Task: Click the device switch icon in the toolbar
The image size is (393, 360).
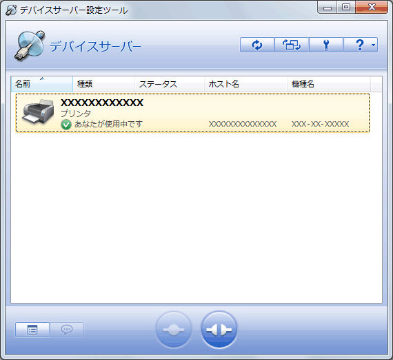Action: point(292,45)
